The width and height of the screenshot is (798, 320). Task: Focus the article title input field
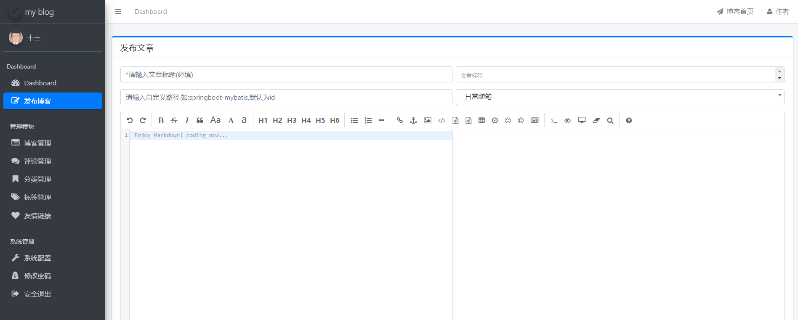pyautogui.click(x=286, y=74)
